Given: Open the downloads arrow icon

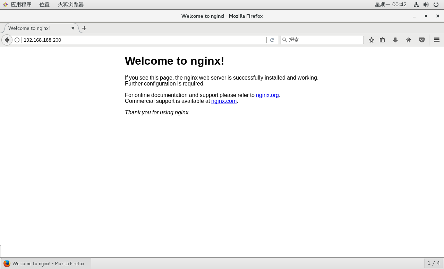Looking at the screenshot, I should (395, 40).
